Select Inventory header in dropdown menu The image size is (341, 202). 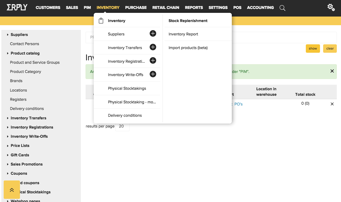pyautogui.click(x=117, y=21)
